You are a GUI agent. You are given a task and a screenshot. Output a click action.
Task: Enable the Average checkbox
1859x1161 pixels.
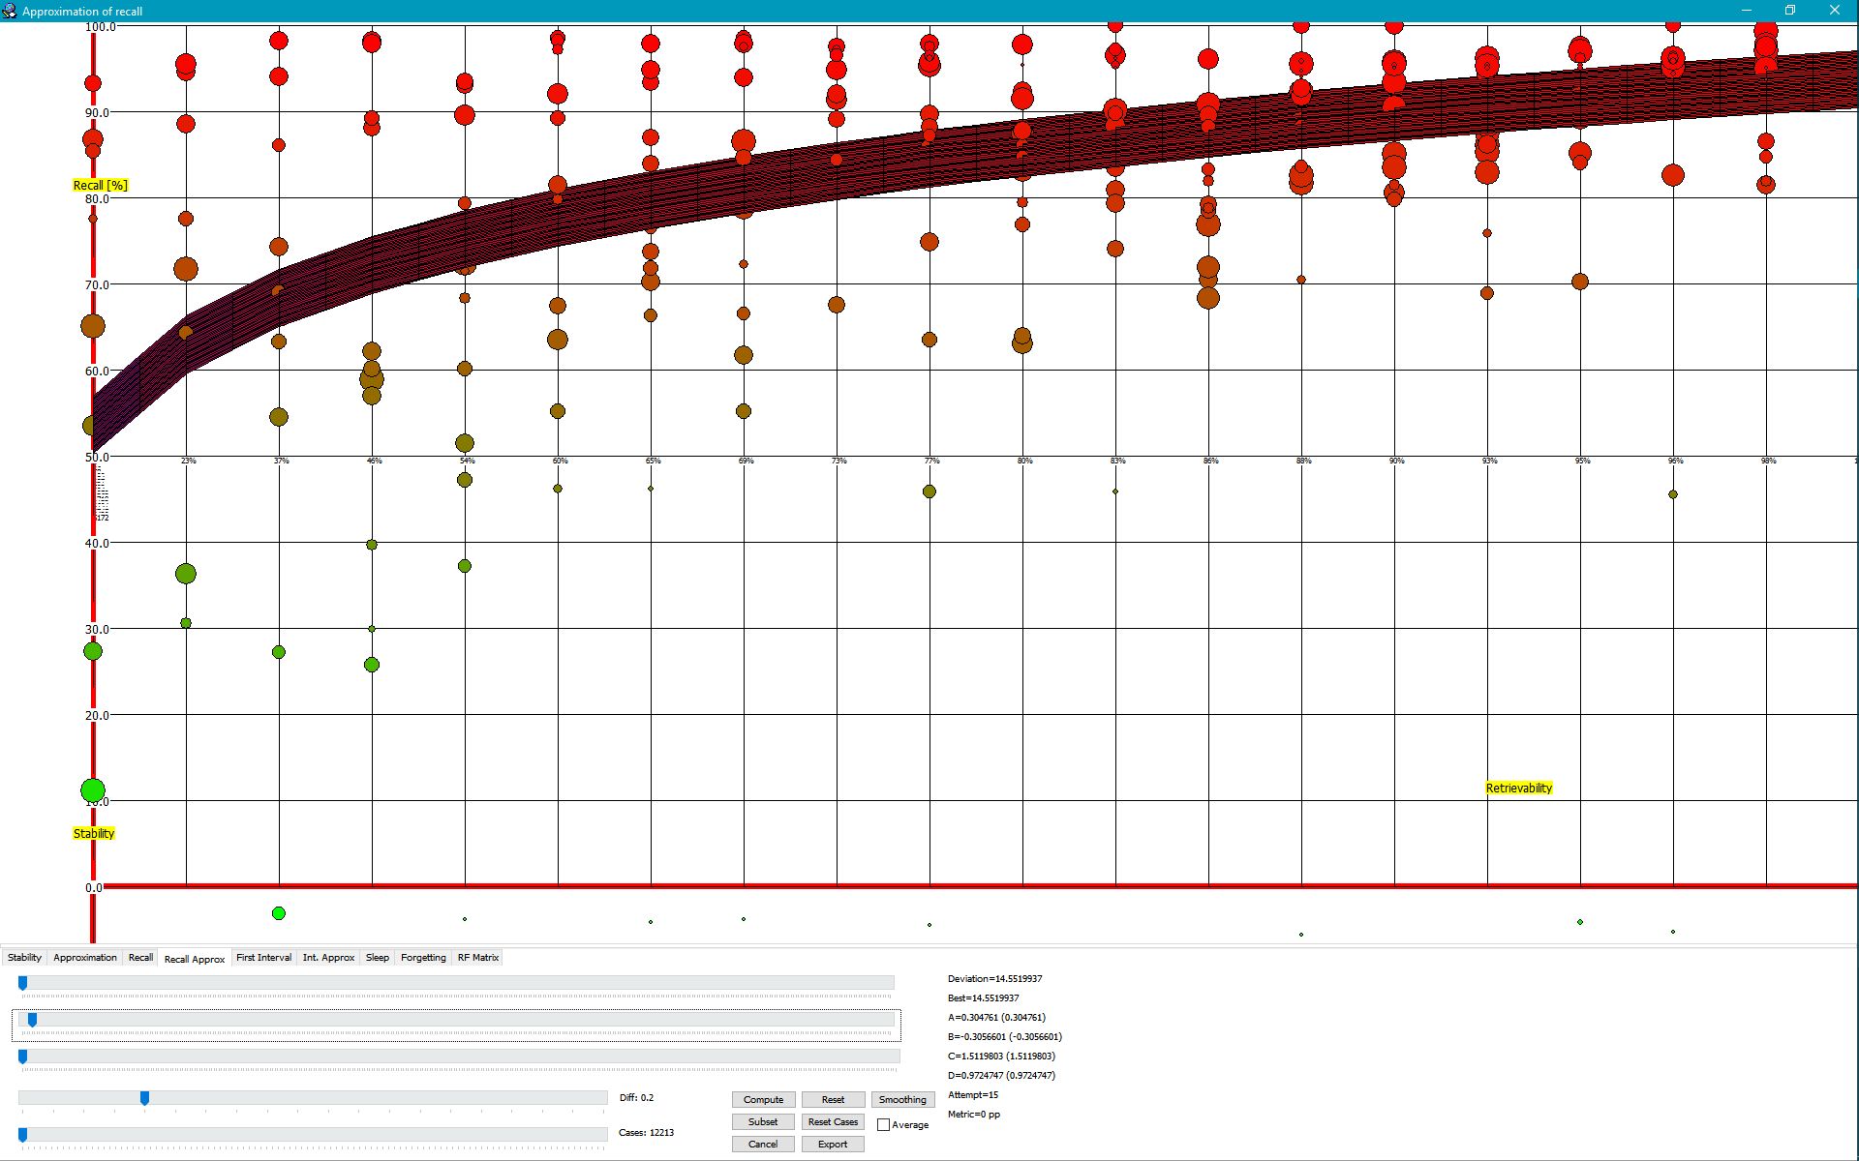click(883, 1125)
